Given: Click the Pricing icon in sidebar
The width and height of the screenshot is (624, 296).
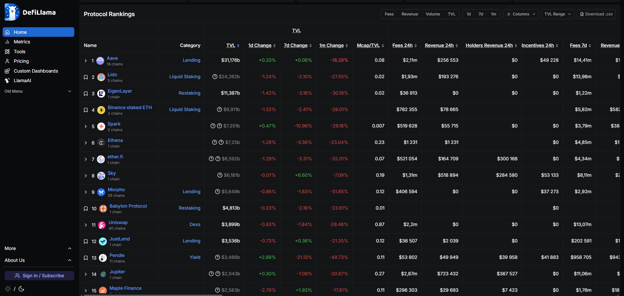Looking at the screenshot, I should pyautogui.click(x=7, y=61).
